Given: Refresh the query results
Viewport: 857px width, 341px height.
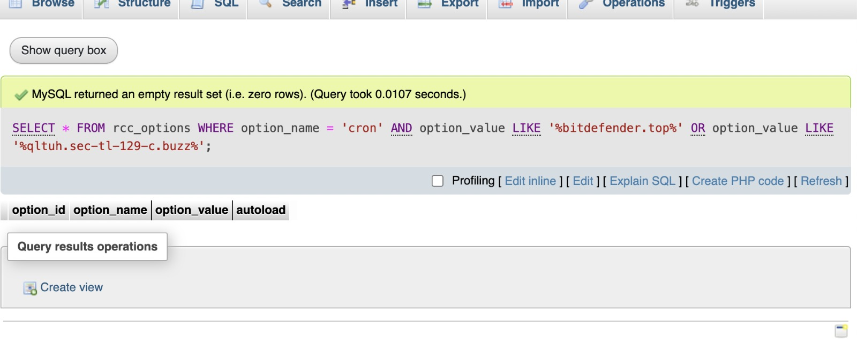Looking at the screenshot, I should click(821, 181).
